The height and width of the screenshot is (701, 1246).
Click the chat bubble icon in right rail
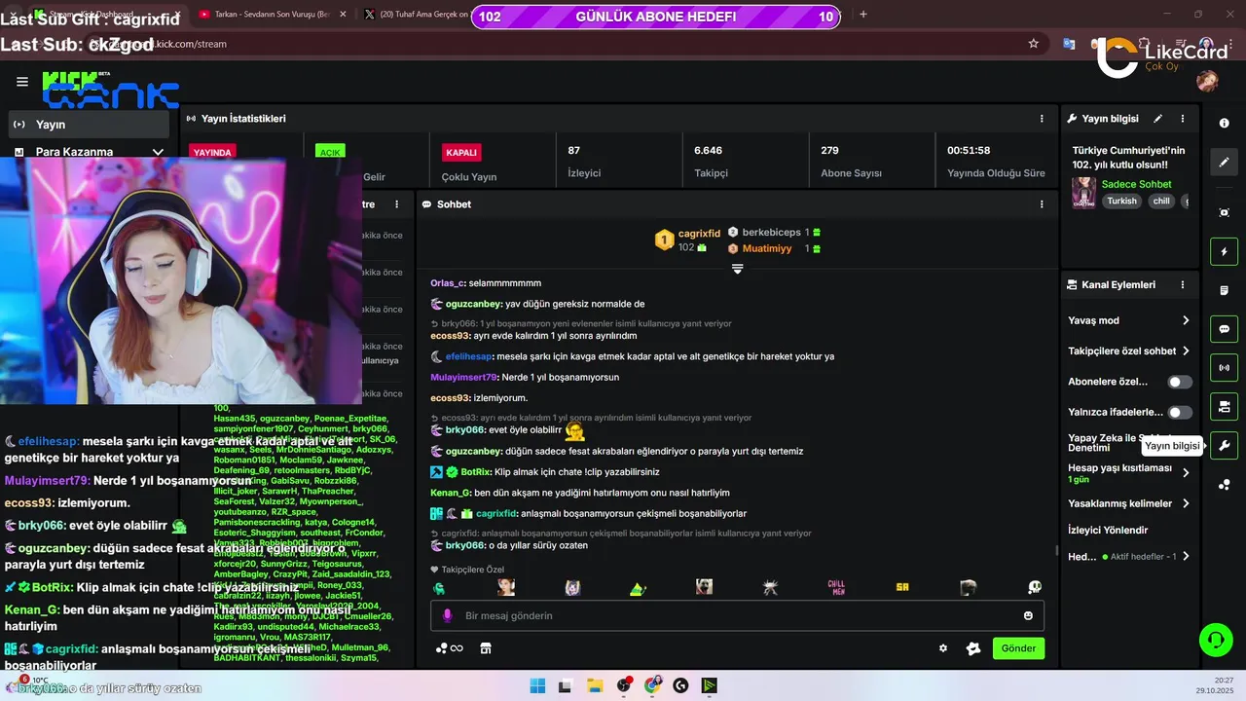point(1224,329)
